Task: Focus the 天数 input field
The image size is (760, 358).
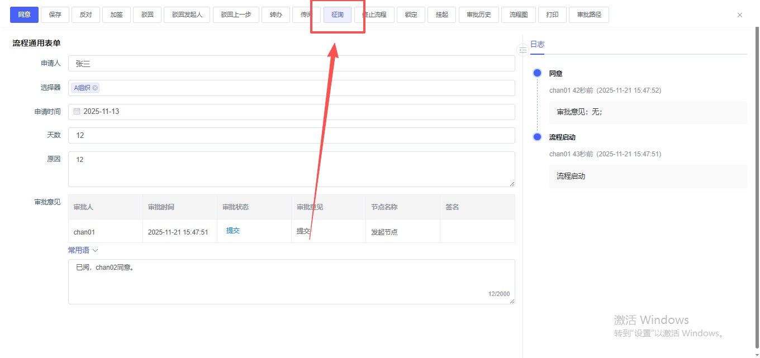Action: tap(291, 135)
